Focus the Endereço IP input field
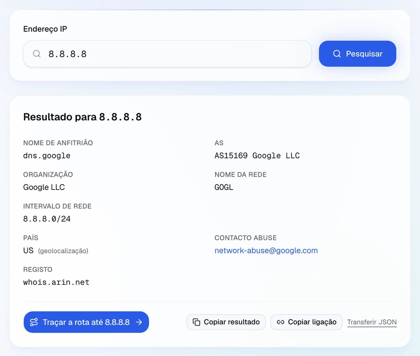The image size is (420, 356). pos(167,54)
